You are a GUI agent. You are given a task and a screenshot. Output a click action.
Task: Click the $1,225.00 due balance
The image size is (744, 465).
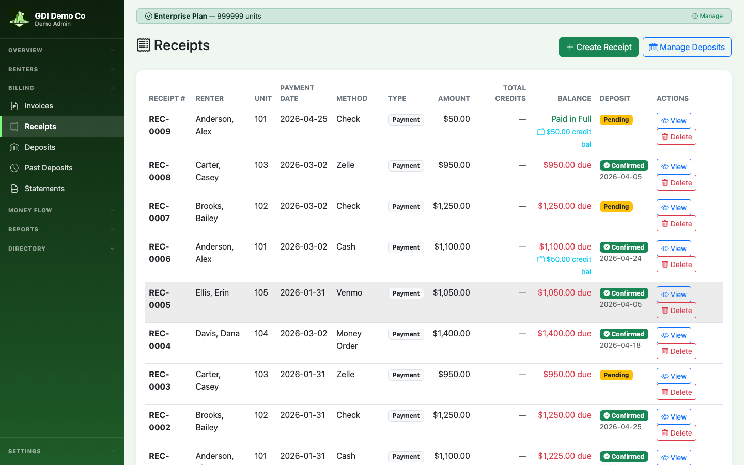(564, 456)
